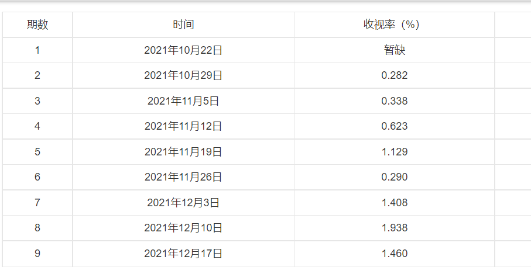The width and height of the screenshot is (531, 267).
Task: Select the date 2021年11月26日
Action: pyautogui.click(x=183, y=177)
